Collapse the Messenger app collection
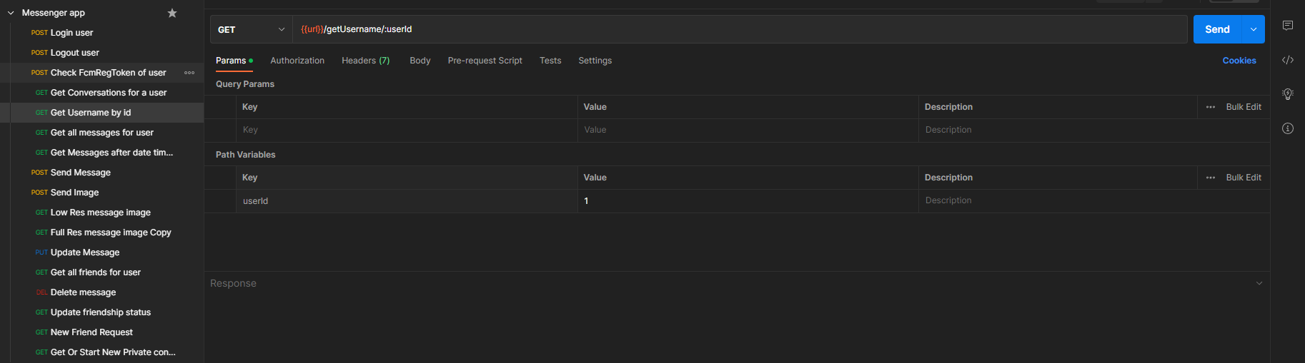The image size is (1305, 363). click(11, 13)
